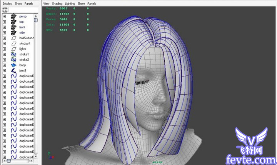This screenshot has height=165, width=277.
Task: Select the stroke1 paint effects icon
Action: tap(13, 54)
